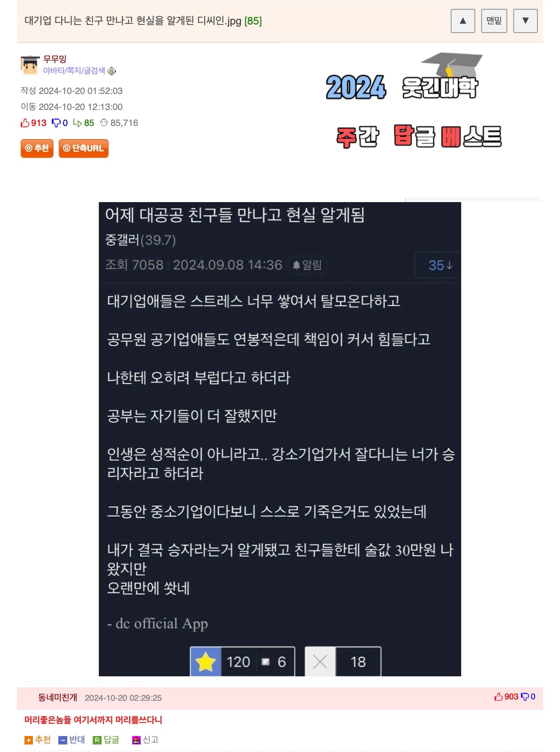Open the embedded DC post screenshot

coord(280,439)
